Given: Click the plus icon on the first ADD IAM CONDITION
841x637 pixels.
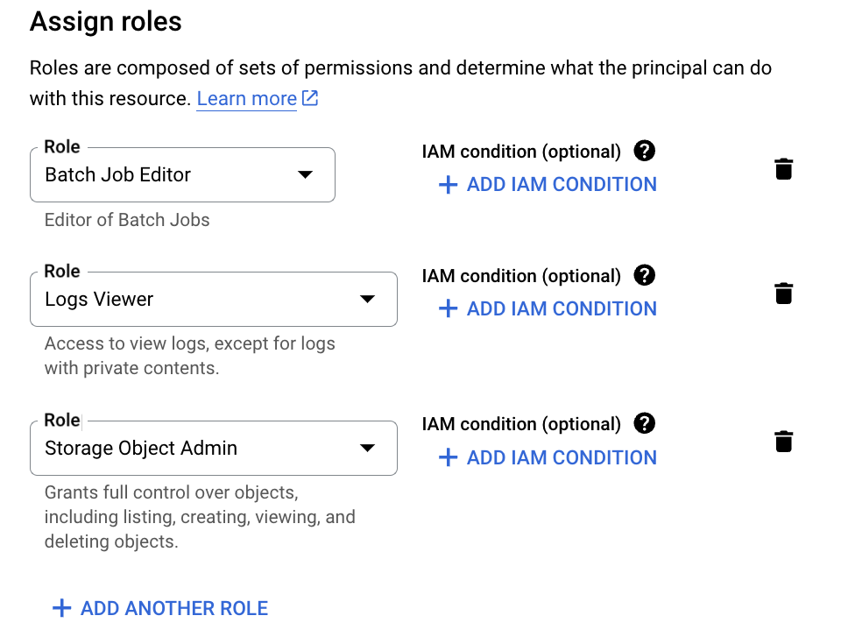Looking at the screenshot, I should [x=448, y=184].
